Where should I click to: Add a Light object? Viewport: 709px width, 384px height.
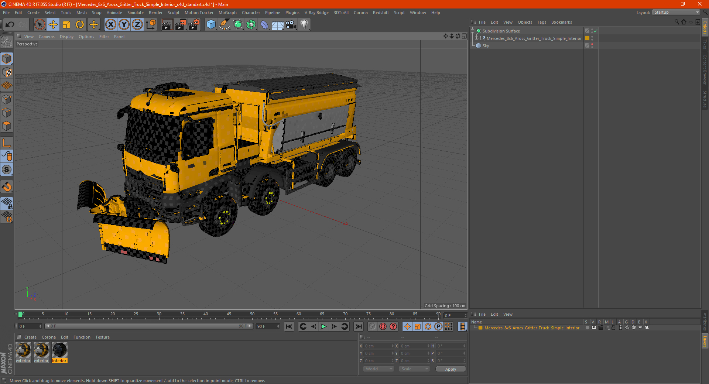pos(304,25)
